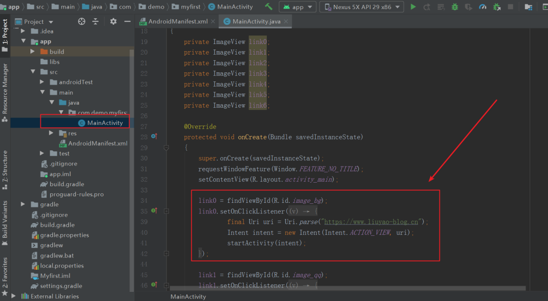
Task: Close the MainActivity.java tab
Action: click(286, 21)
